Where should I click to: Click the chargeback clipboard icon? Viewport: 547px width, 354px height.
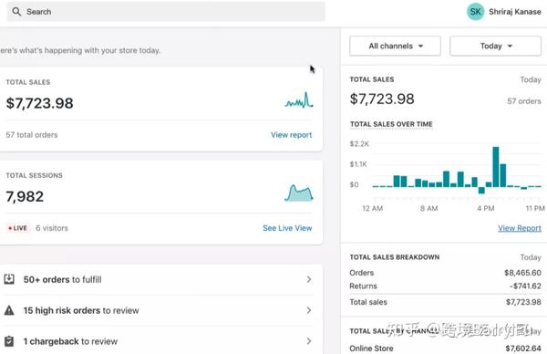coord(9,341)
